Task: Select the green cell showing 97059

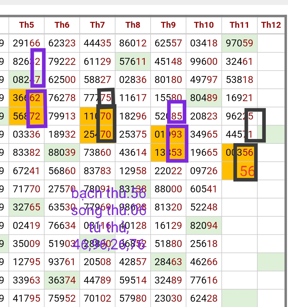Action: coord(239,43)
